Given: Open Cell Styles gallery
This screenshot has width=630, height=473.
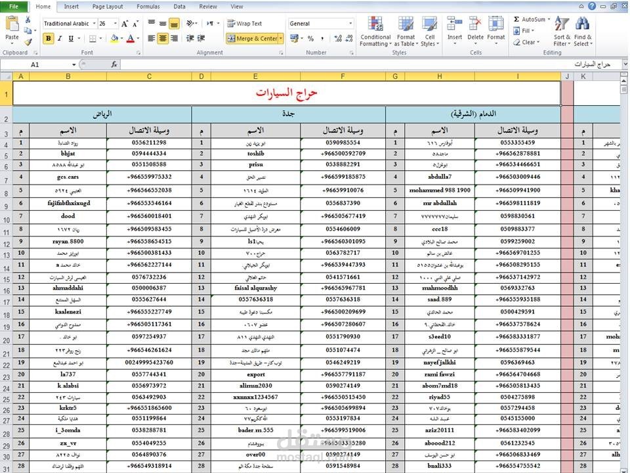Looking at the screenshot, I should [429, 32].
